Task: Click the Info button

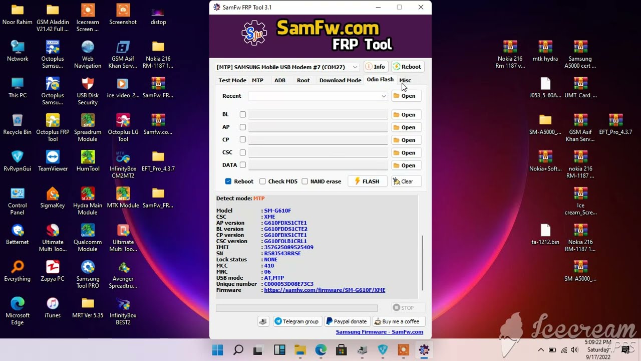Action: 375,67
